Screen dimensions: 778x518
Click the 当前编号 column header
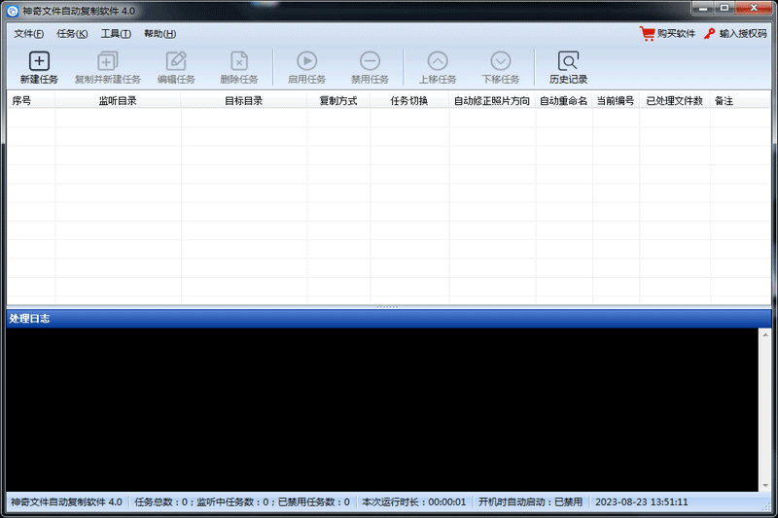616,101
